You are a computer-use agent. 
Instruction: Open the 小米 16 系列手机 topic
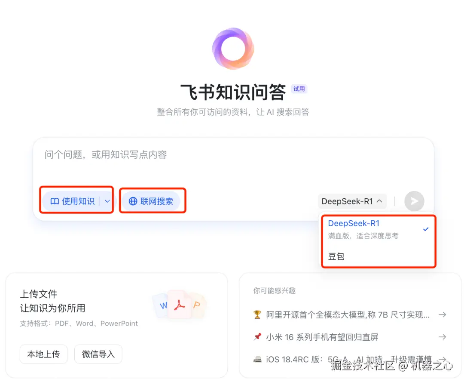350,337
